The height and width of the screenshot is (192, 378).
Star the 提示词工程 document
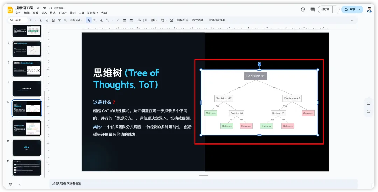click(38, 8)
